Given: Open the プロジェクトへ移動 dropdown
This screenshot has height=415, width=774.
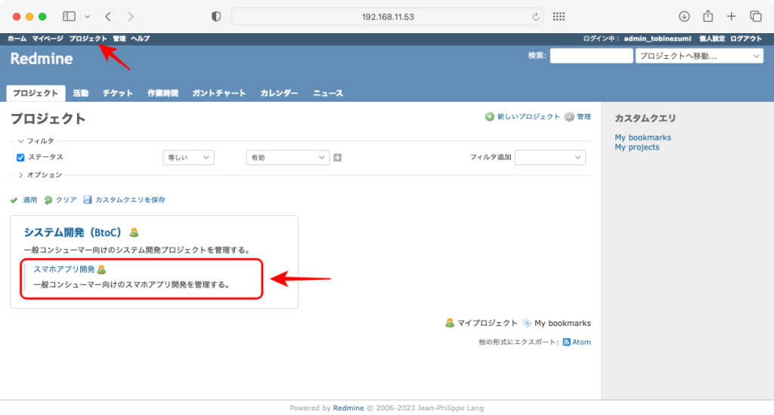Looking at the screenshot, I should coord(699,56).
